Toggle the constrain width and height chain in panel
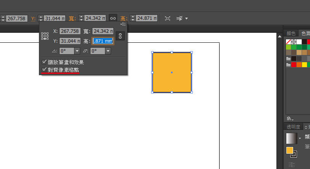This screenshot has height=169, width=310. pyautogui.click(x=120, y=36)
